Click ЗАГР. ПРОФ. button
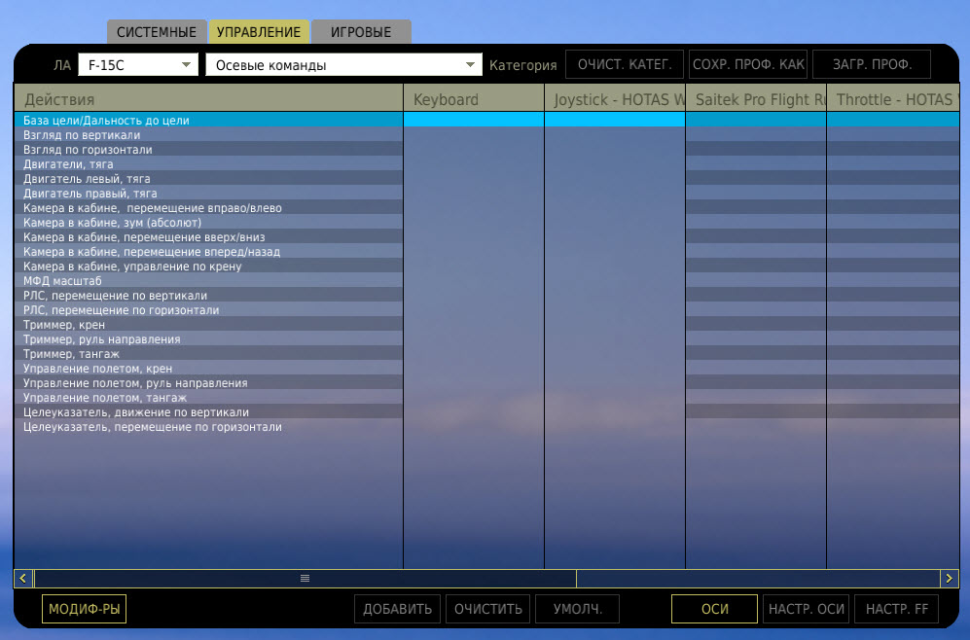The width and height of the screenshot is (970, 640). tap(872, 64)
